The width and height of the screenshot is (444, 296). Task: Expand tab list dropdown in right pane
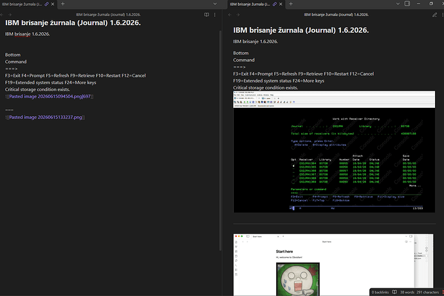click(398, 4)
